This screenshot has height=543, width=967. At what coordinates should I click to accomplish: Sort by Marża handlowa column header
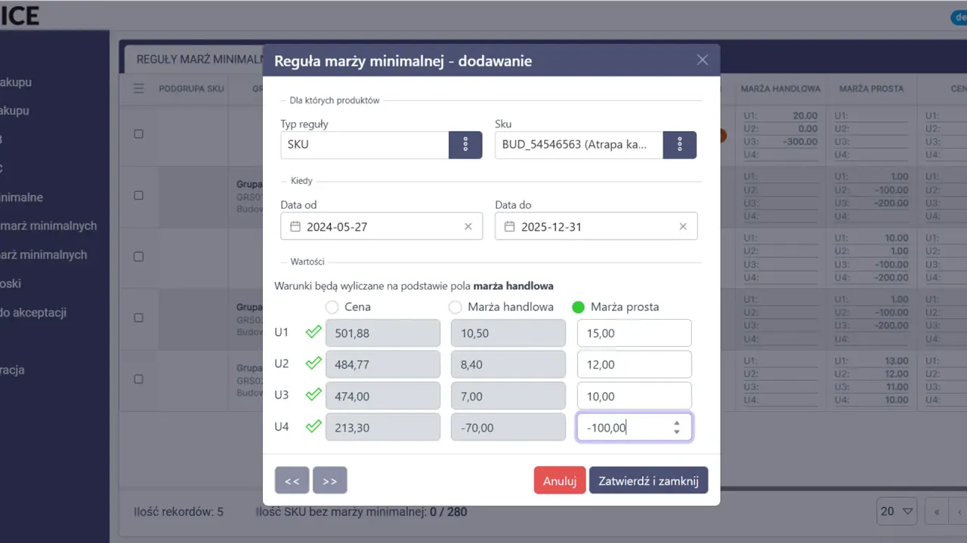click(780, 88)
